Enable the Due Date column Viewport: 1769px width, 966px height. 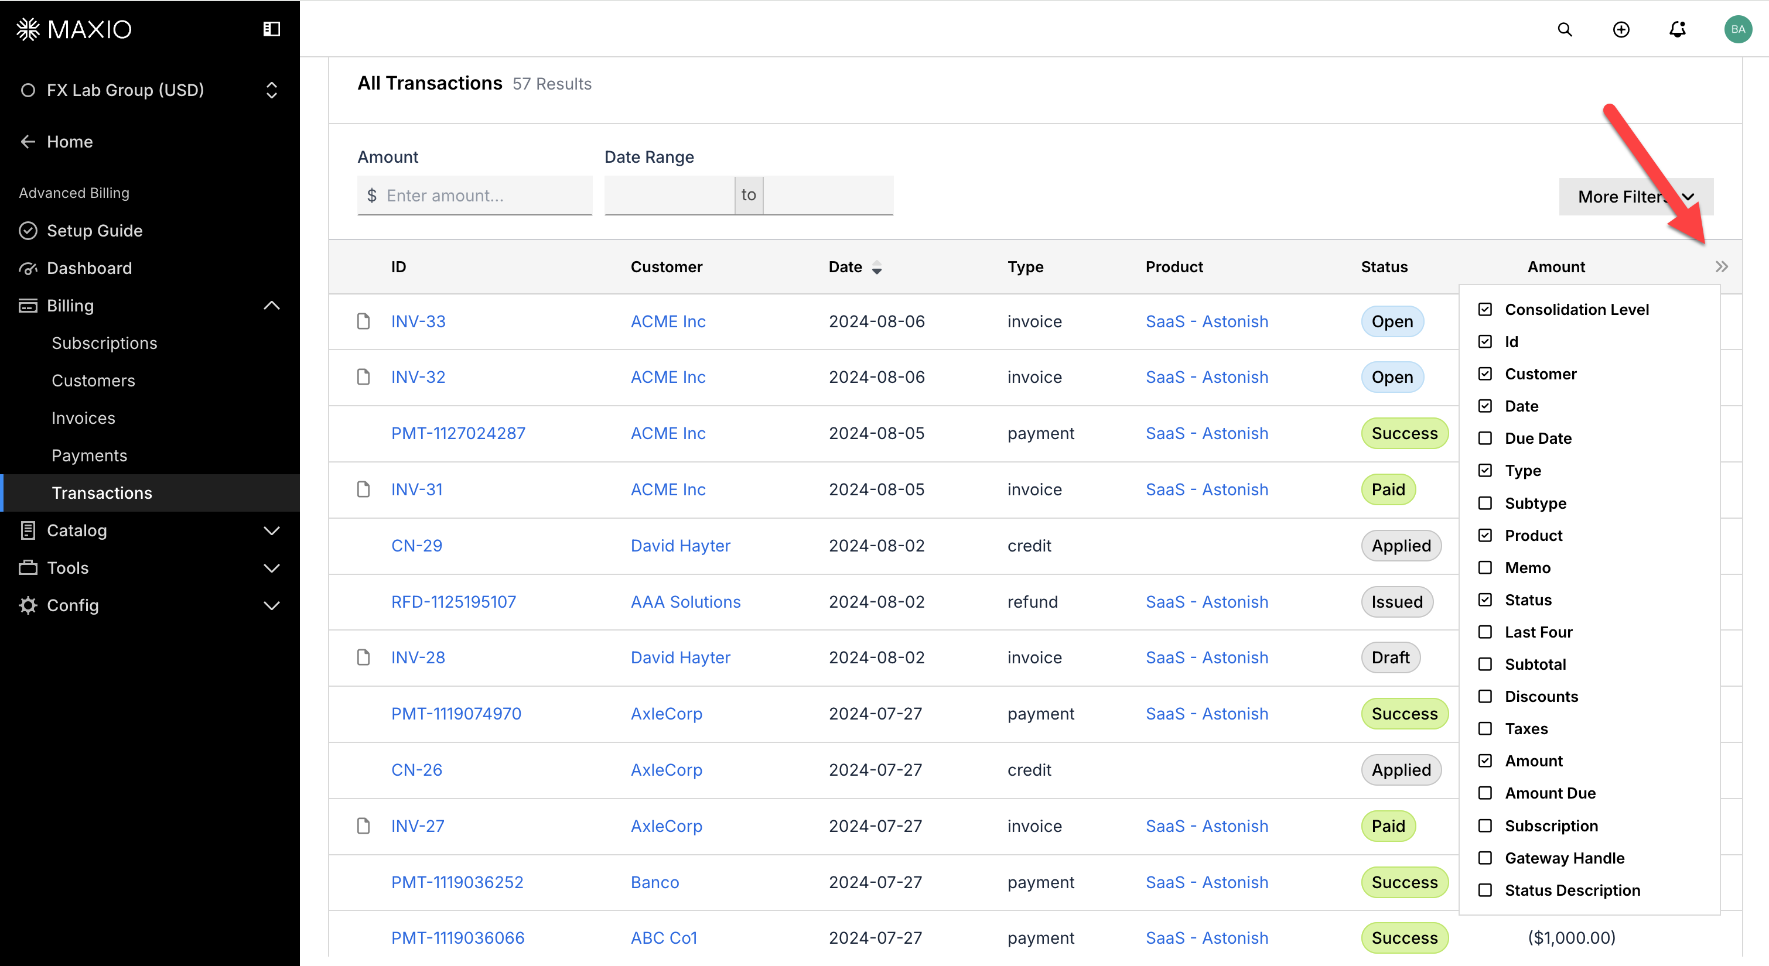pyautogui.click(x=1485, y=439)
